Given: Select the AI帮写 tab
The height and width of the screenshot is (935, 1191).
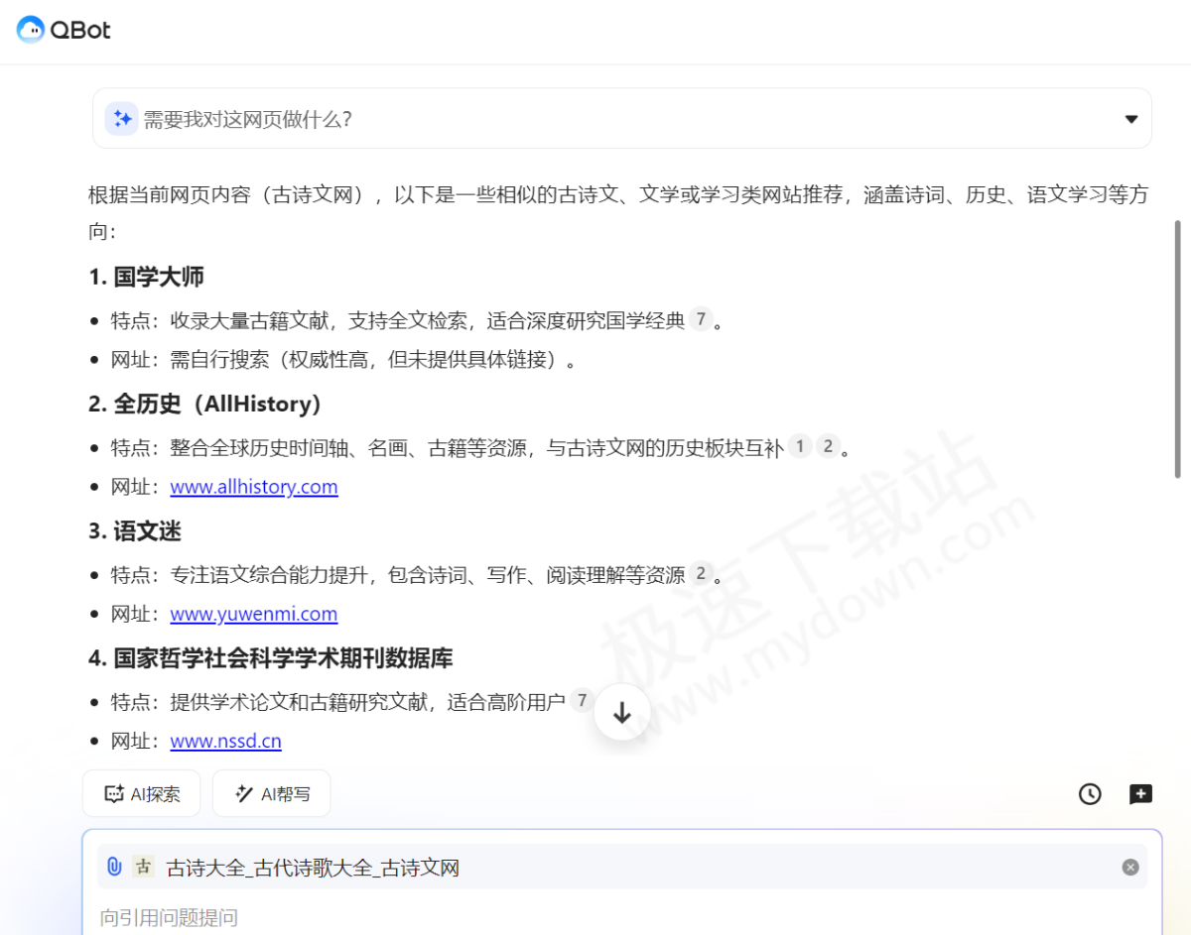Looking at the screenshot, I should point(271,793).
